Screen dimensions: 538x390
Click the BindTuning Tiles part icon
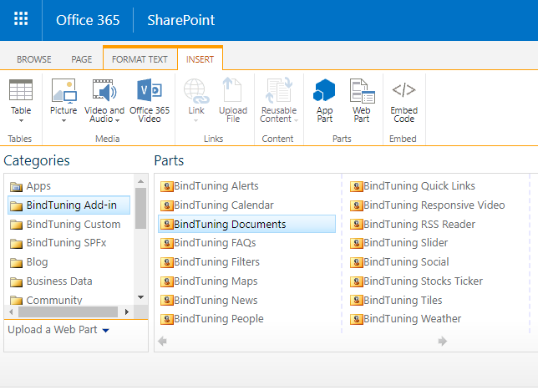pyautogui.click(x=357, y=301)
